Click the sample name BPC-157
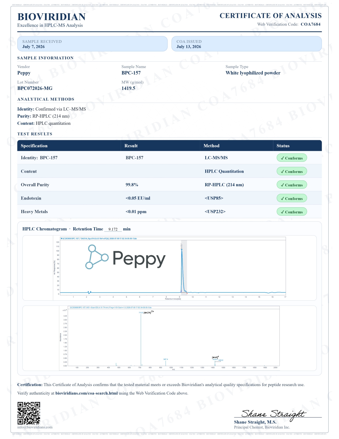 (x=131, y=73)
